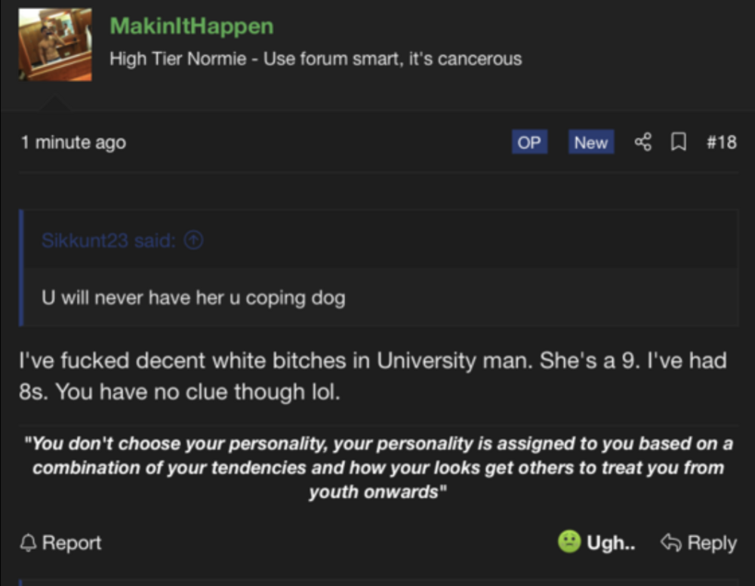Click the up-arrow icon beside 'Sikkunt23 said:'
Viewport: 755px width, 586px height.
pos(193,240)
